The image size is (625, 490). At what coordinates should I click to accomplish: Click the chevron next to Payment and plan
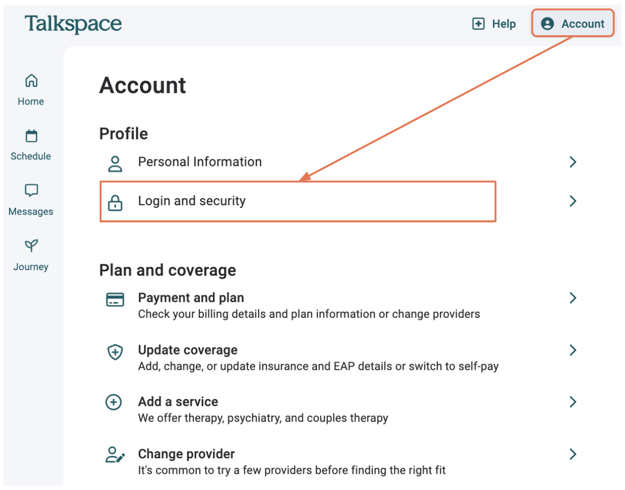pos(573,298)
